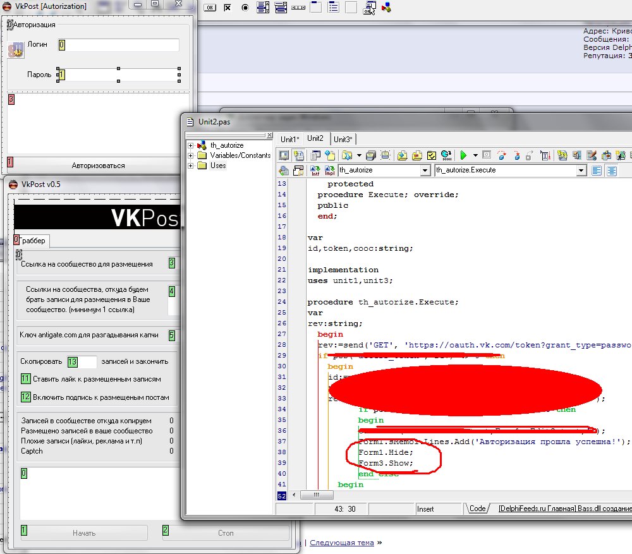The height and width of the screenshot is (554, 632).
Task: Click the 'uses unit1,unit3;' code line
Action: pyautogui.click(x=350, y=280)
